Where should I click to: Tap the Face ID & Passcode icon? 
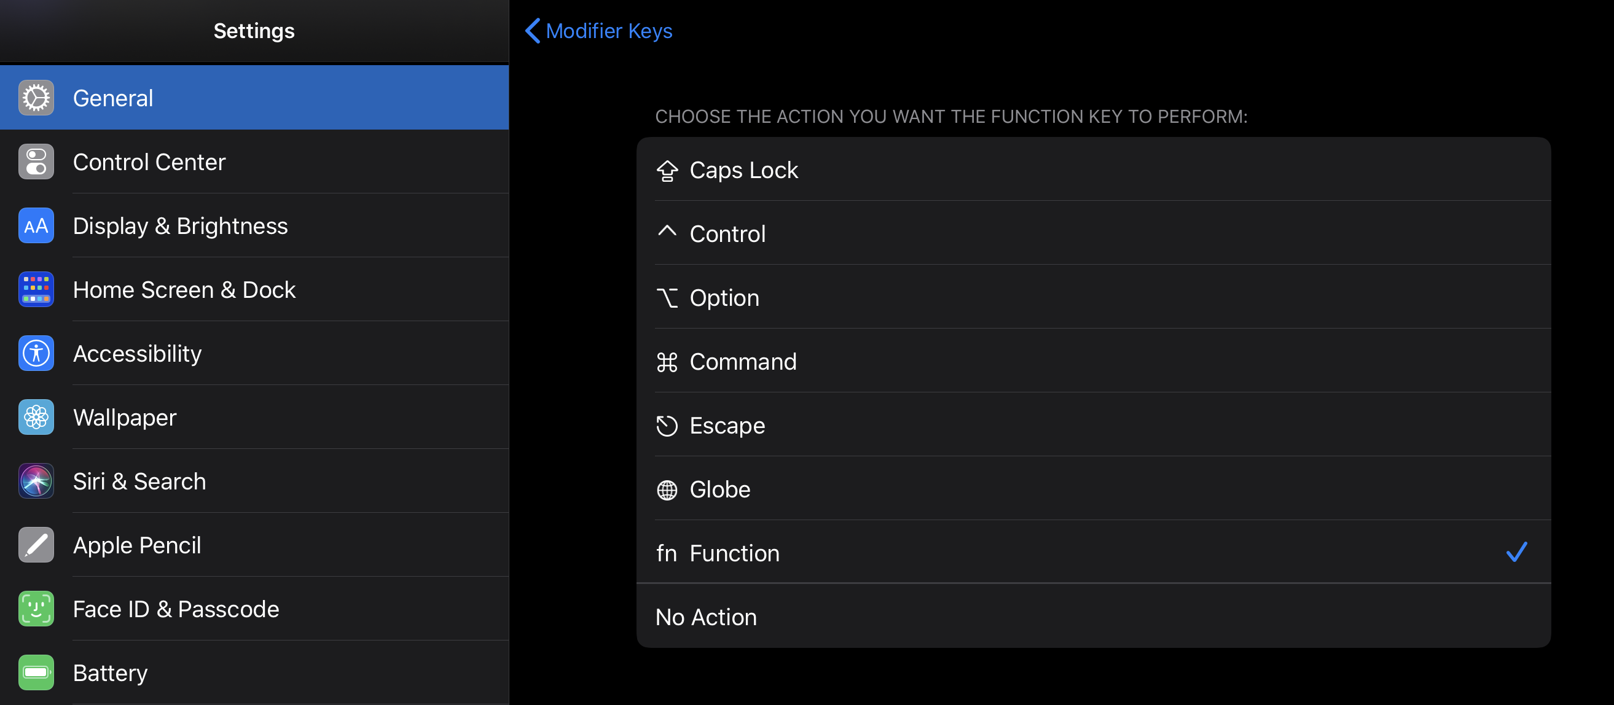point(36,609)
